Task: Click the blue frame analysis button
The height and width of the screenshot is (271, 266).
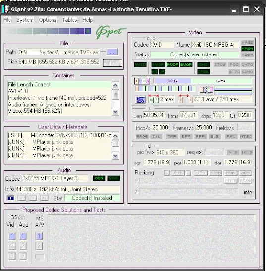Action: click(x=140, y=100)
